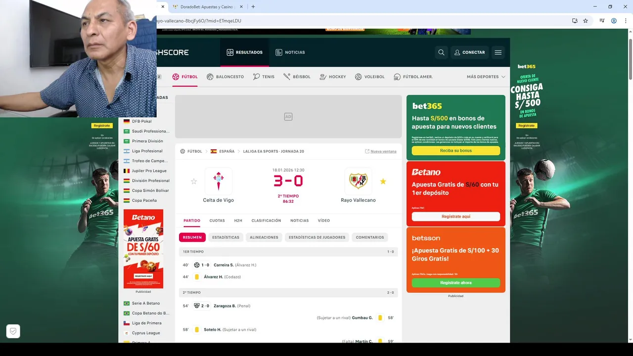Screen dimensions: 633x356
Task: Select the BÉISBOL sport tab
Action: coord(297,77)
